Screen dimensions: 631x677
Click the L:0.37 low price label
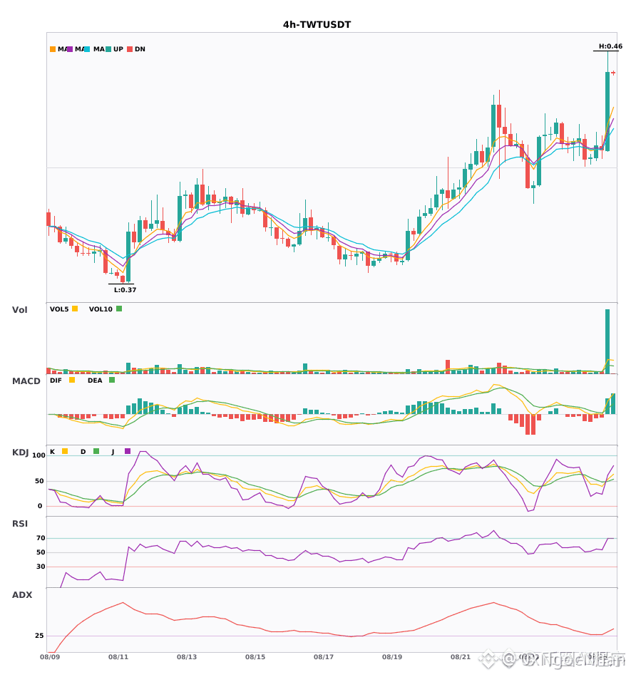click(125, 290)
